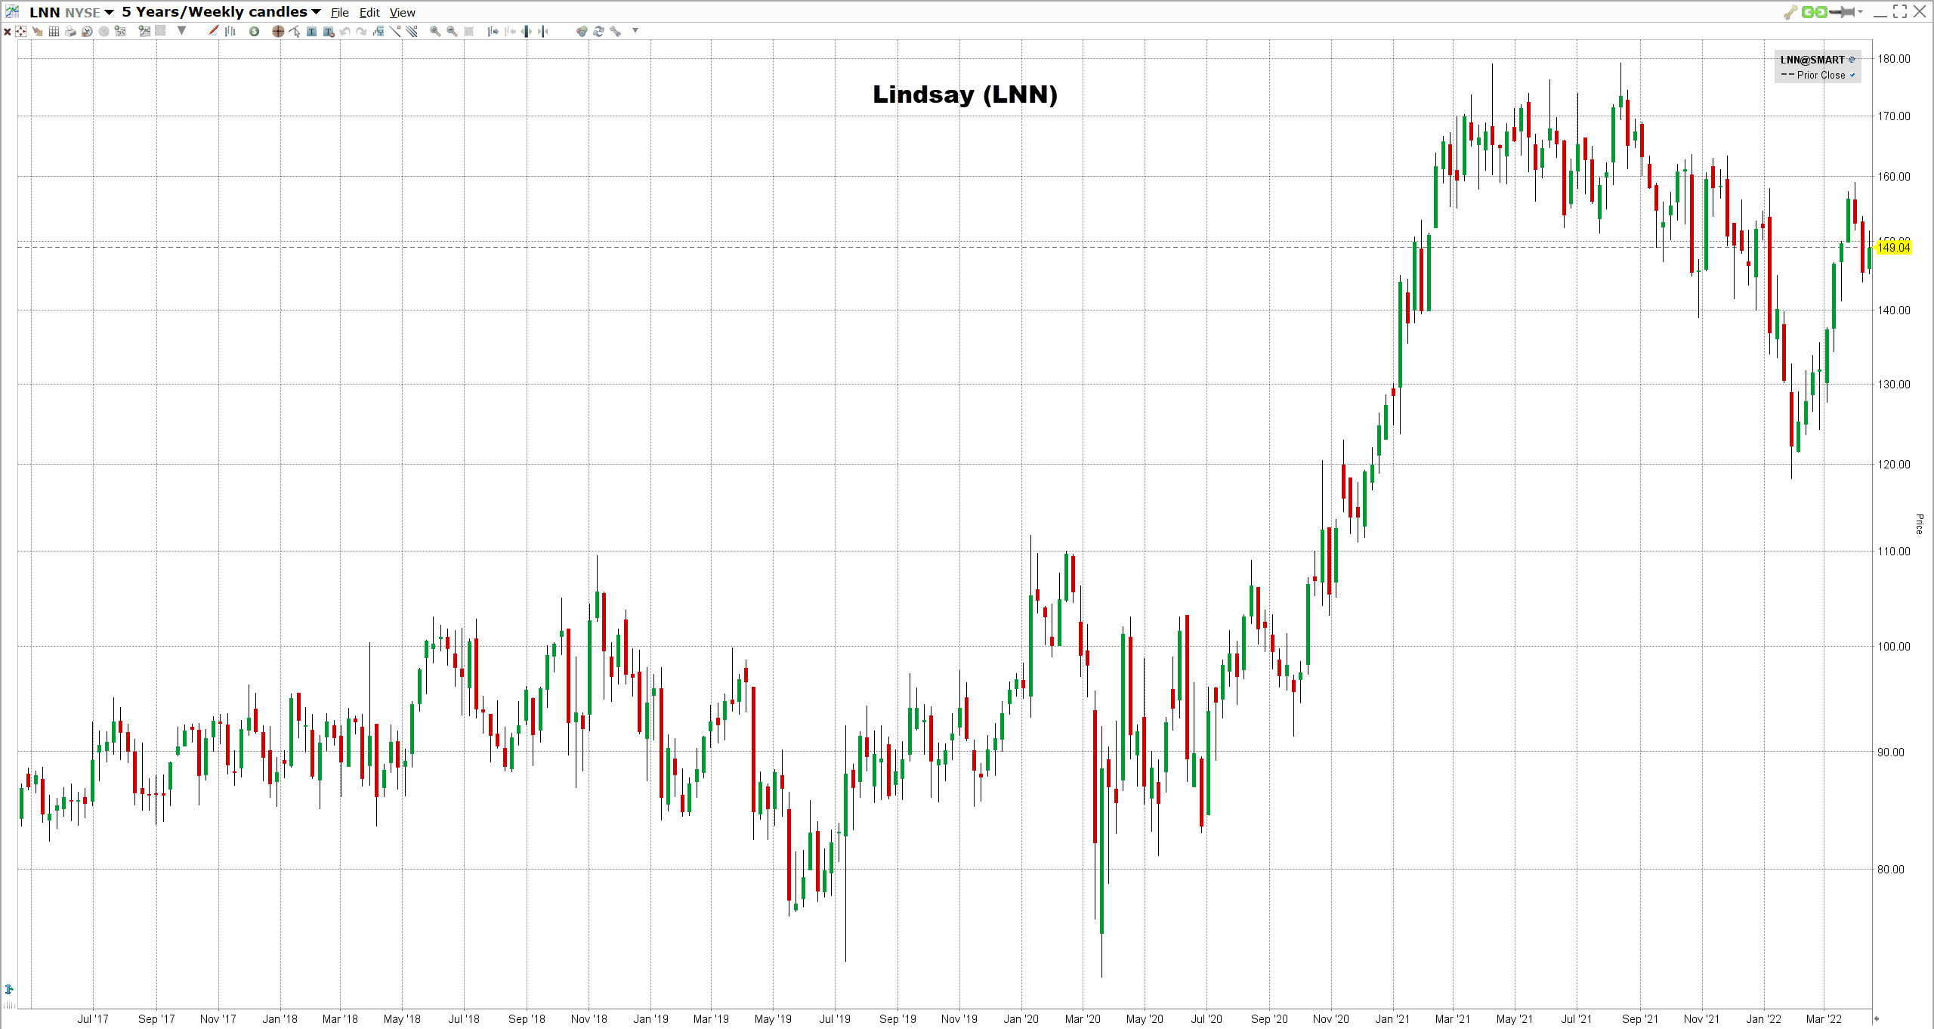Click the Prior Close legend label
1934x1029 pixels.
1821,75
